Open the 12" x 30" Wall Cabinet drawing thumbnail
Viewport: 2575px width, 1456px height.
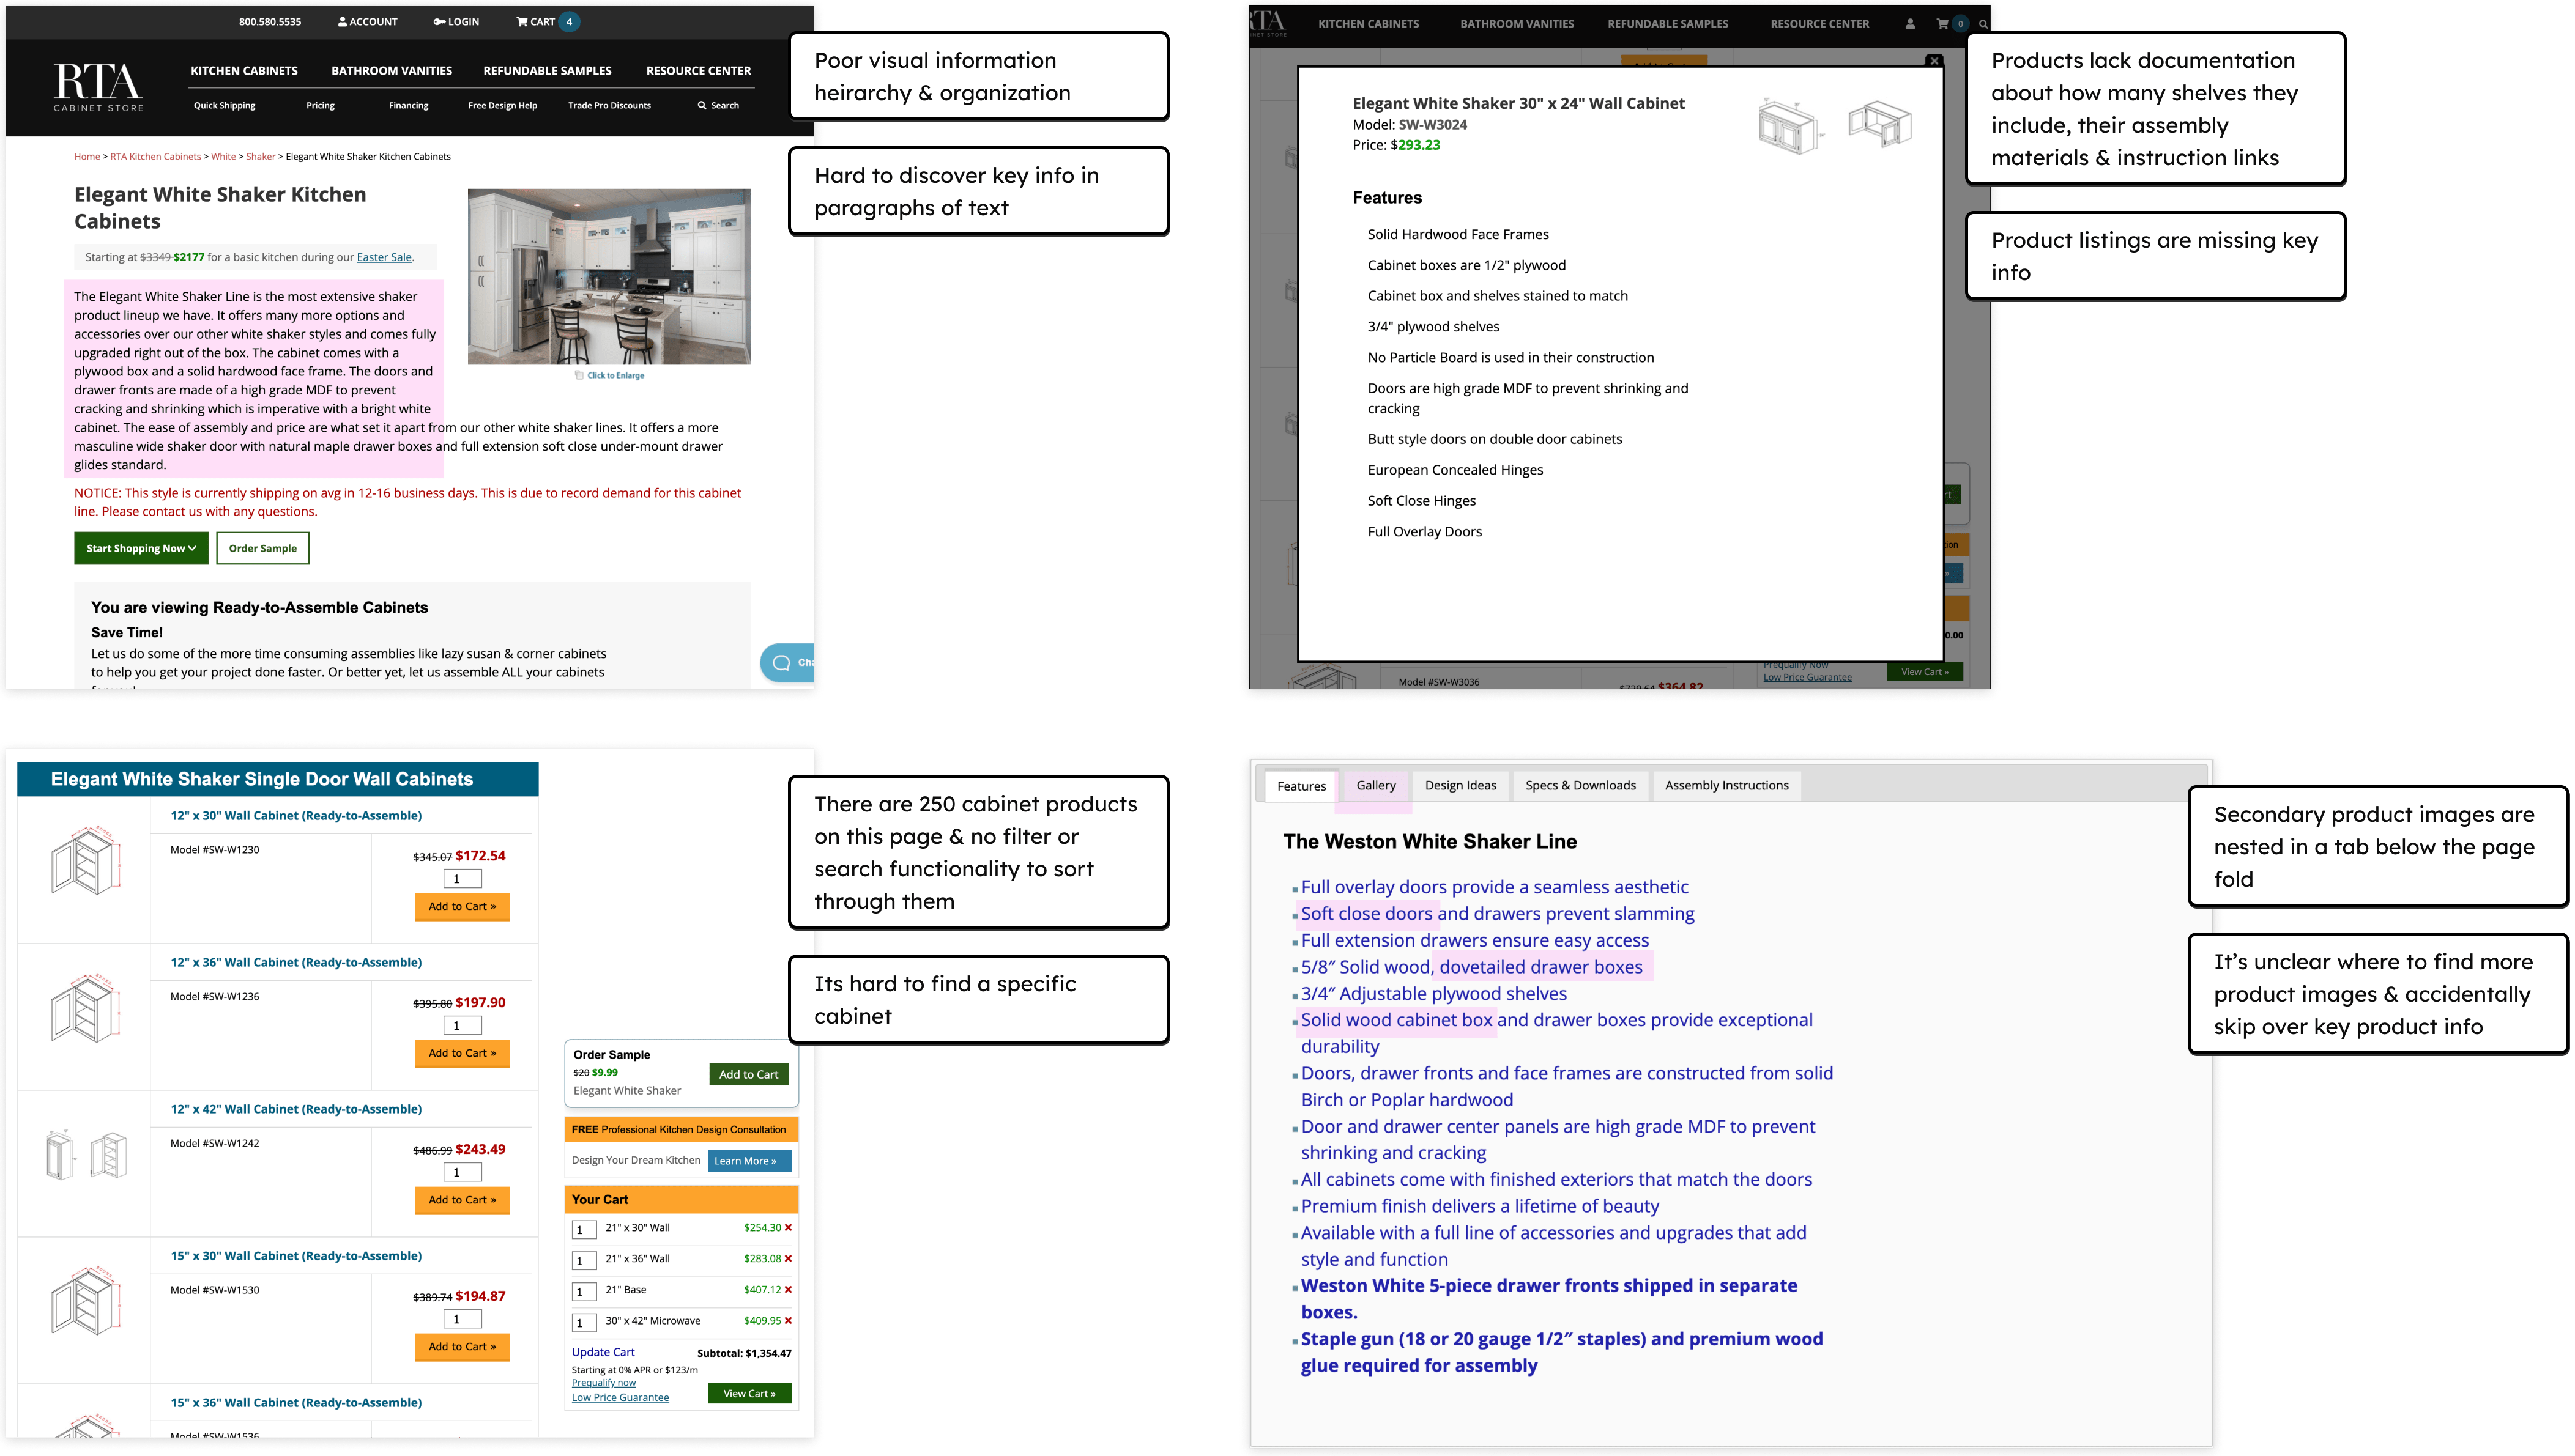[86, 861]
